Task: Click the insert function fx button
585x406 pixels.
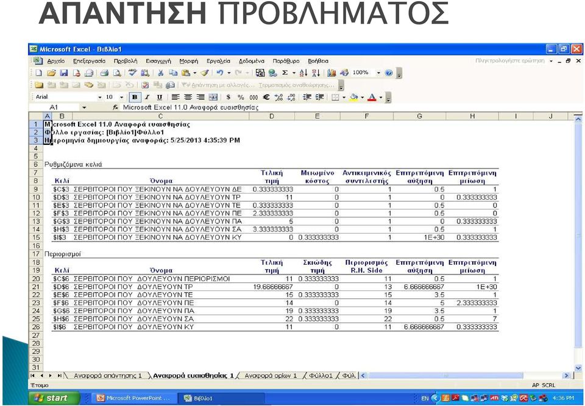Action: [116, 107]
